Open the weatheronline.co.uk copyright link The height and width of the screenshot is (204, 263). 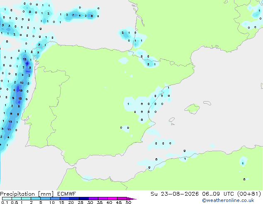(228, 200)
